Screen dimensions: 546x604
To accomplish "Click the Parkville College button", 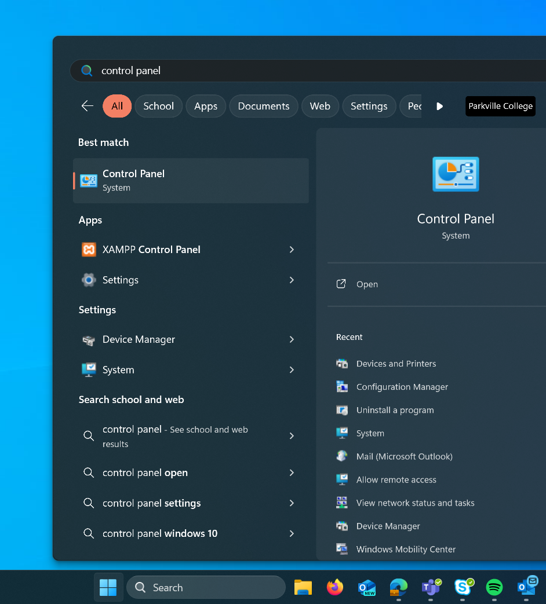I will pyautogui.click(x=501, y=106).
